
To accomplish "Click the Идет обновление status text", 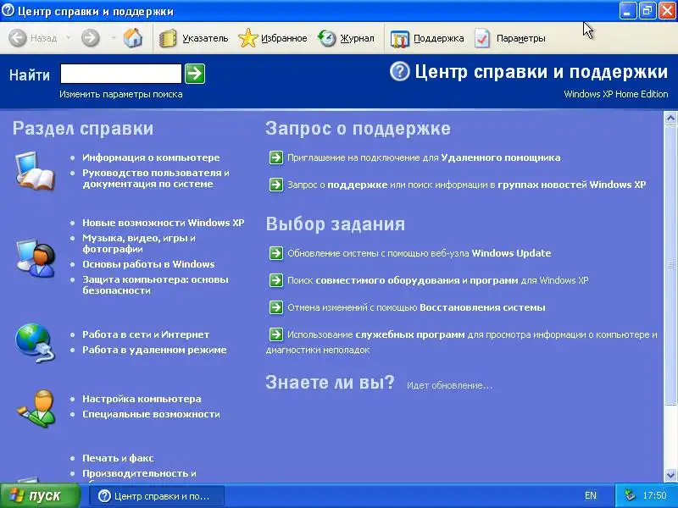I will (449, 385).
